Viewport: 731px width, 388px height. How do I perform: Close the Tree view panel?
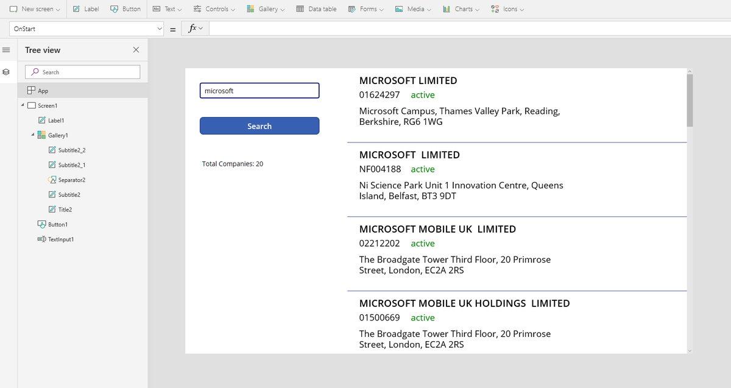point(136,50)
